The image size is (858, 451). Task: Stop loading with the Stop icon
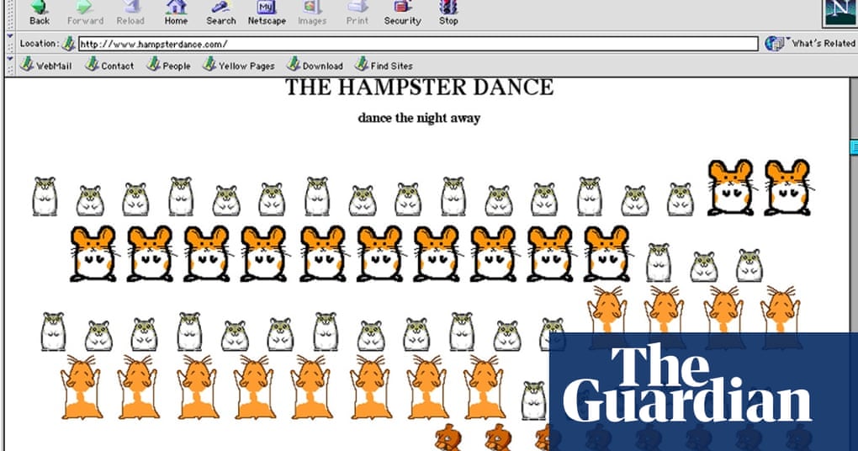tap(448, 7)
